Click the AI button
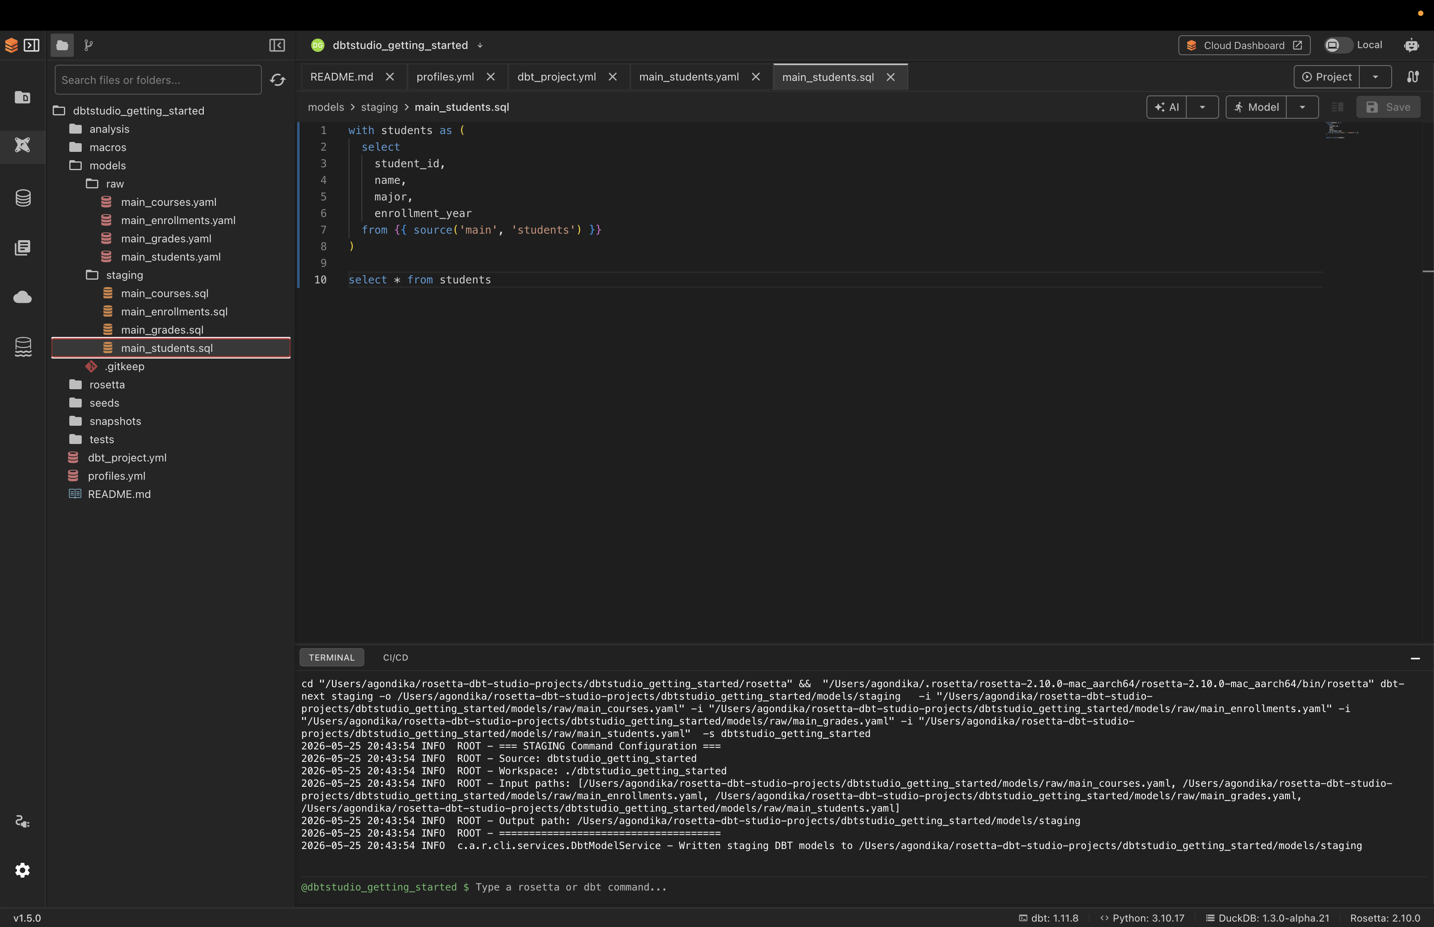Screen dimensions: 1434x927 point(1166,107)
